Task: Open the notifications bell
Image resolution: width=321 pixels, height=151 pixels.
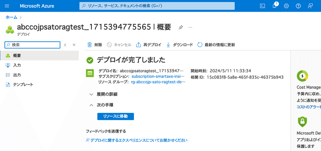Action: coord(274,6)
